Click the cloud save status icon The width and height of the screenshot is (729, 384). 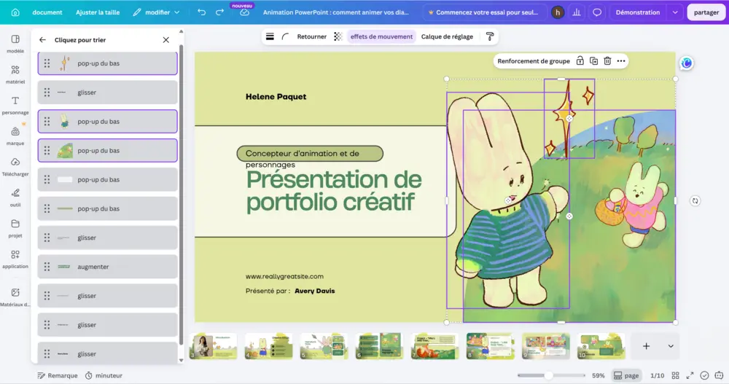pos(244,13)
